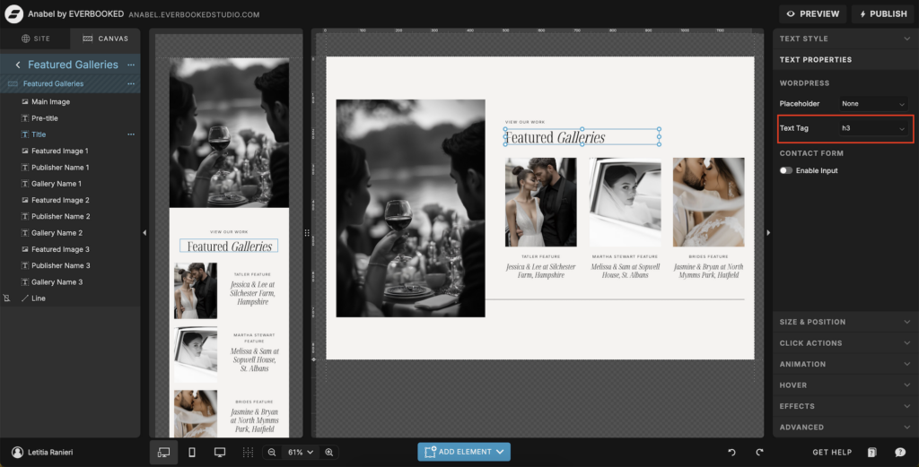Click 'View Our Work' pre-title on canvas

pyautogui.click(x=525, y=122)
